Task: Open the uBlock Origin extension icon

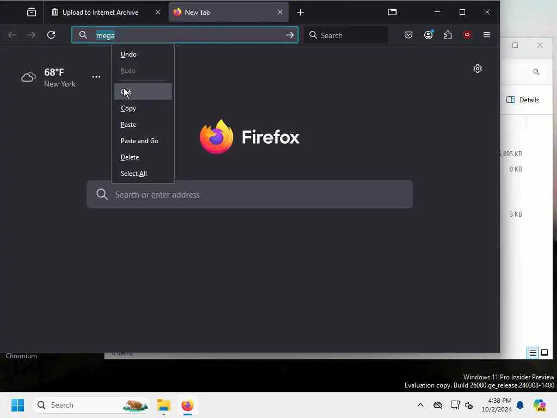Action: [467, 35]
